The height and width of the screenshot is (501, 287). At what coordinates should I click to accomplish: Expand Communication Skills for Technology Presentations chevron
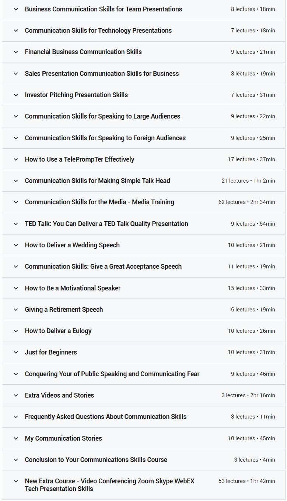(x=16, y=31)
